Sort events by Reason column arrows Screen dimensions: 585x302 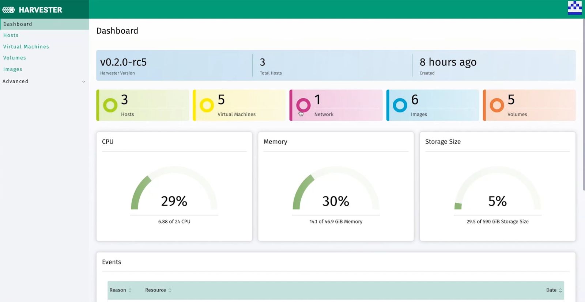click(130, 290)
